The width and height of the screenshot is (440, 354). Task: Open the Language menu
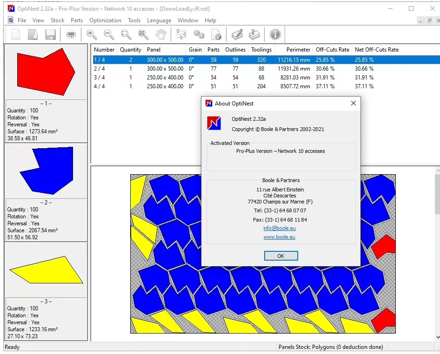[159, 20]
